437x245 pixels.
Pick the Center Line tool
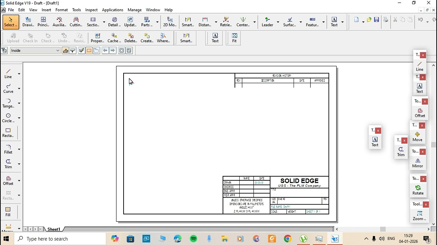pos(243,22)
